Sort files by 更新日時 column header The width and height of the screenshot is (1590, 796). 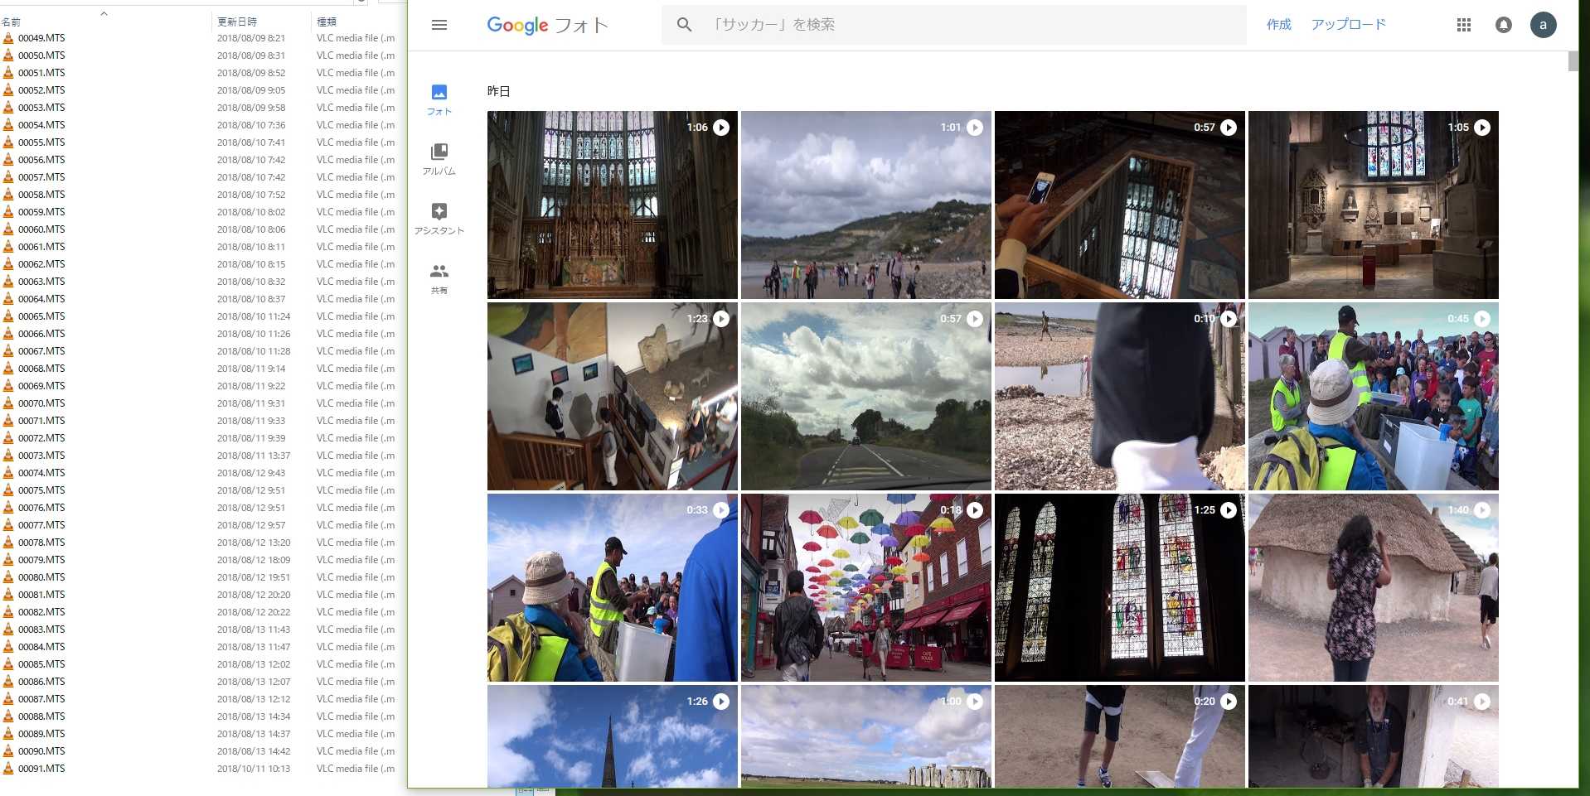[237, 22]
